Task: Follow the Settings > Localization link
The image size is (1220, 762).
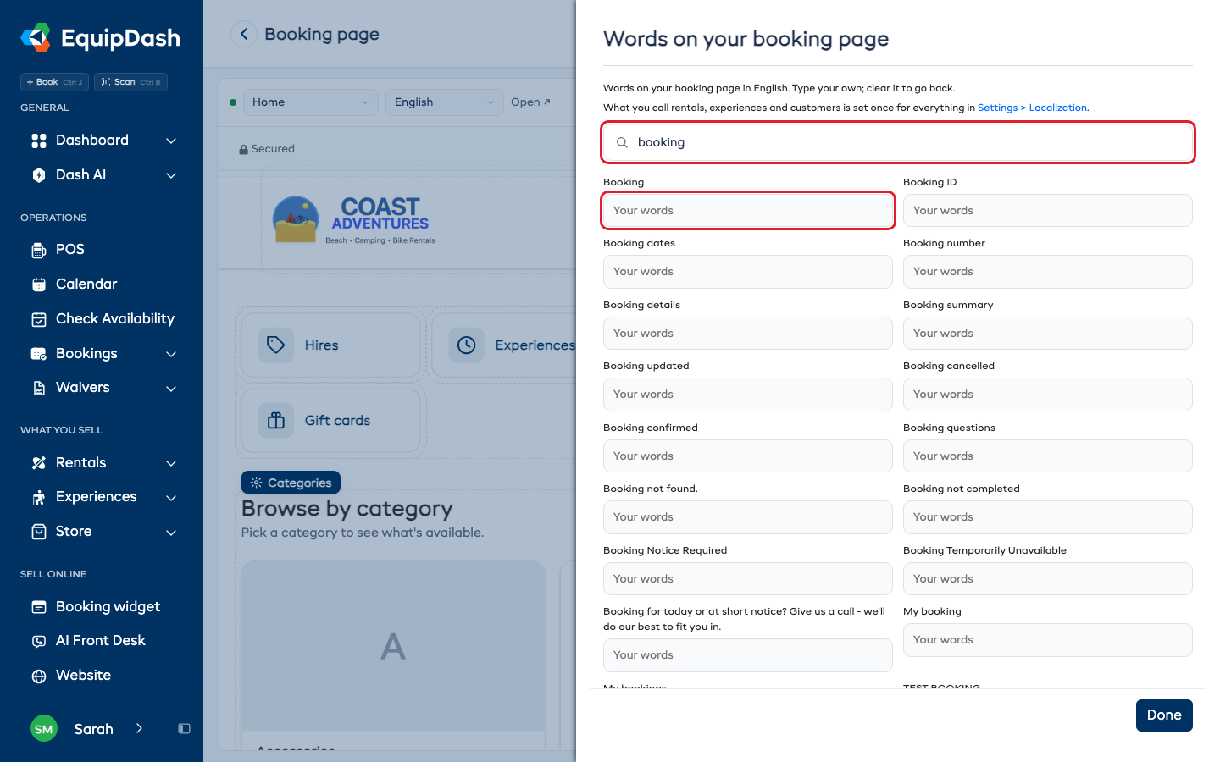Action: 1032,108
